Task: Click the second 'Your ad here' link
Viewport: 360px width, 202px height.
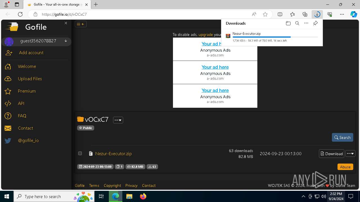Action: click(x=215, y=67)
